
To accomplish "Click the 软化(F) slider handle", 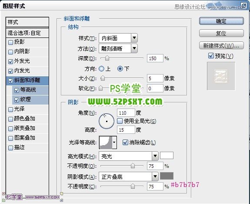I will pyautogui.click(x=100, y=88).
